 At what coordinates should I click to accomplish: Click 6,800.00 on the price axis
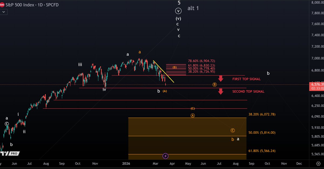point(318,71)
